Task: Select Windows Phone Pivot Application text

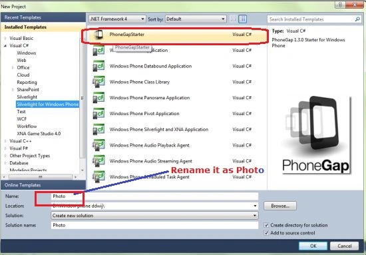Action: tap(144, 114)
